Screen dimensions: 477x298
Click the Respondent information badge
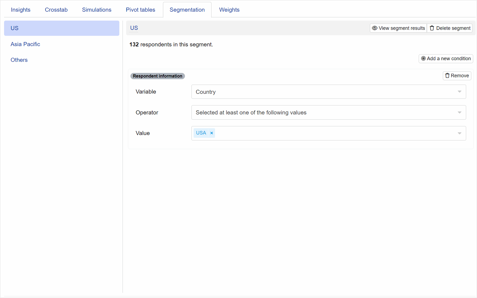coord(158,76)
